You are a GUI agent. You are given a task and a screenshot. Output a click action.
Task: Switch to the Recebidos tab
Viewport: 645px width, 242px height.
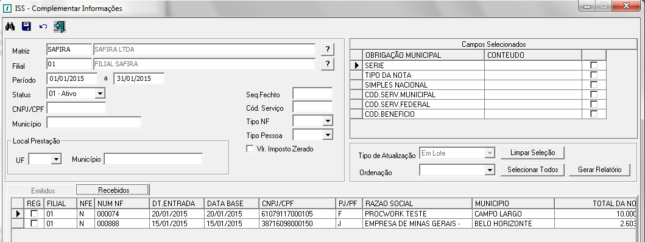[112, 190]
